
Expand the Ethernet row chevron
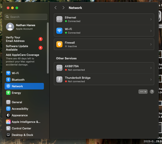151,19
